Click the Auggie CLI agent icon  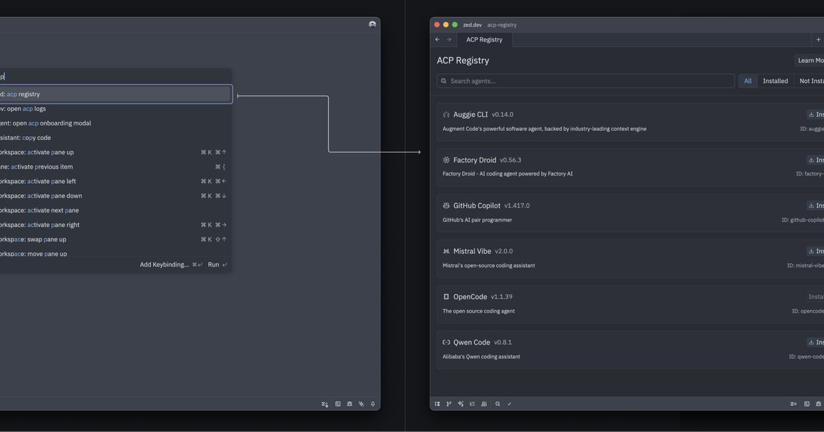446,115
